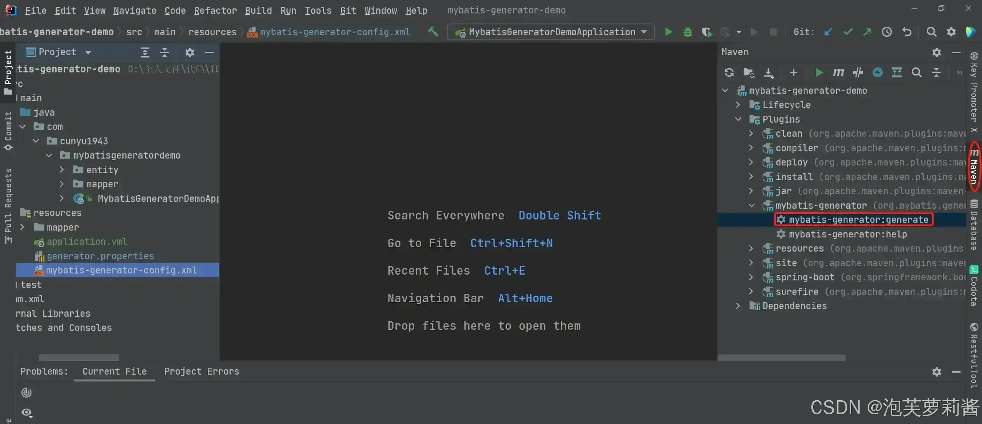Screen dimensions: 982x424
Task: Add Maven project with plus icon
Action: pos(793,72)
